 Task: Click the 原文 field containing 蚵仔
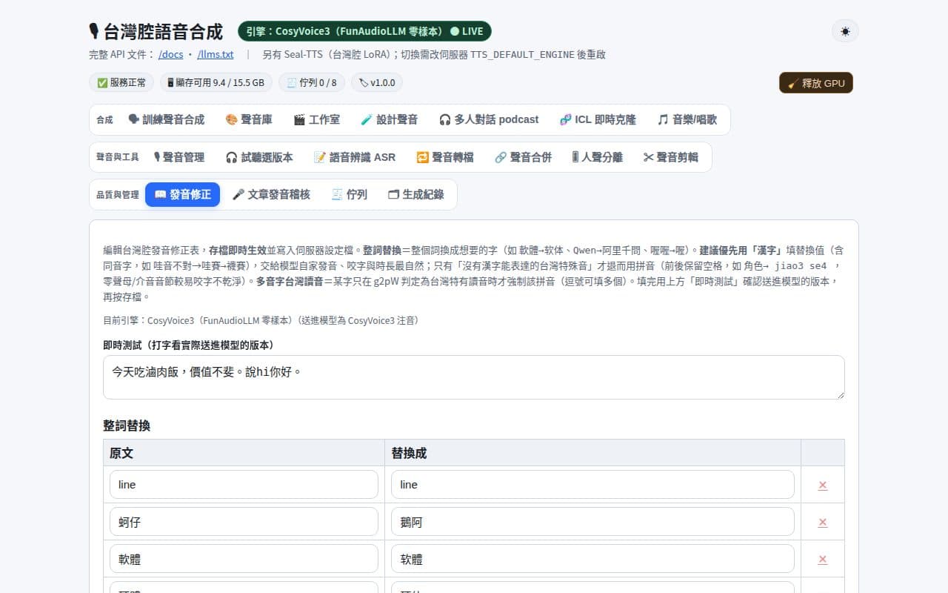click(x=244, y=522)
